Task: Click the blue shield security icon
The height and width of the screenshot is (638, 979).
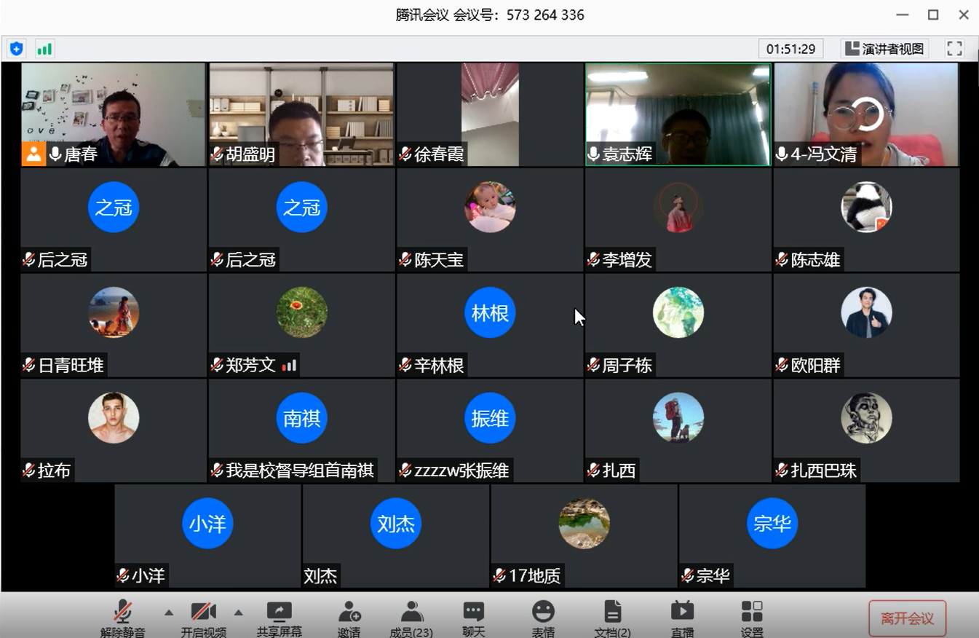Action: (16, 49)
